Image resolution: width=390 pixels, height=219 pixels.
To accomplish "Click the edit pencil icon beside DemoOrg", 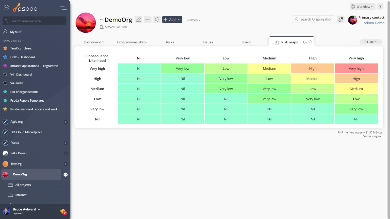I will pos(139,20).
